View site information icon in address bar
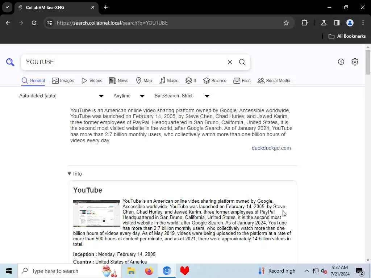 tap(49, 23)
